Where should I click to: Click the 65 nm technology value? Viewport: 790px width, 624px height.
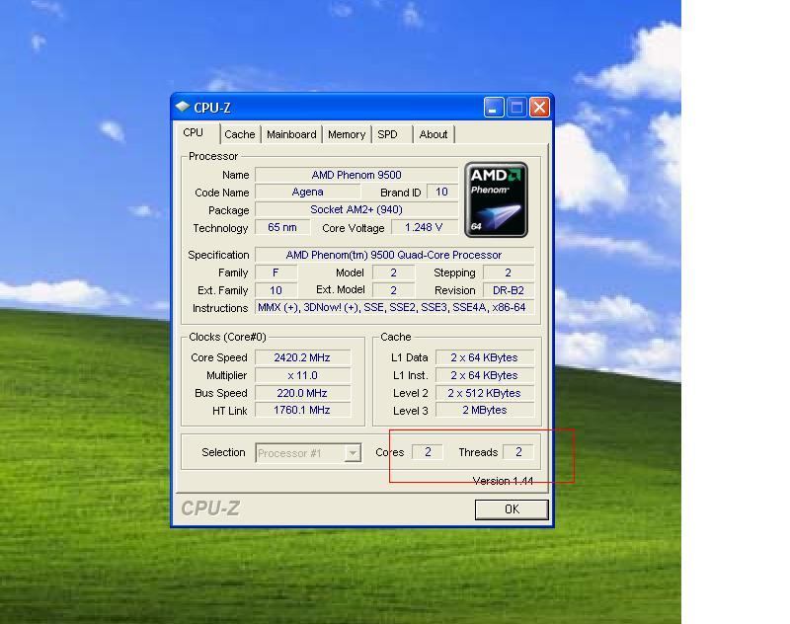[x=282, y=227]
